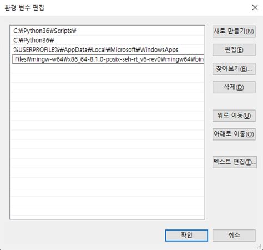Open 텍스트 편집(T)... text editing

coord(235,162)
